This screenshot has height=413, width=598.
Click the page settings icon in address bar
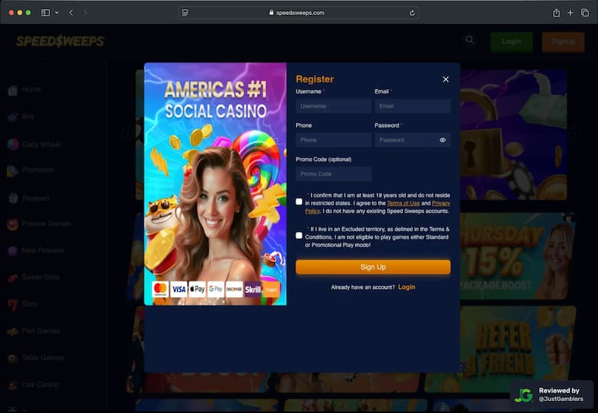pyautogui.click(x=185, y=13)
